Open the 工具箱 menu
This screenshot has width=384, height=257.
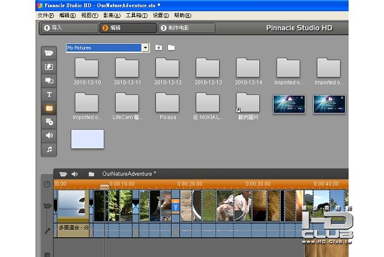136,16
